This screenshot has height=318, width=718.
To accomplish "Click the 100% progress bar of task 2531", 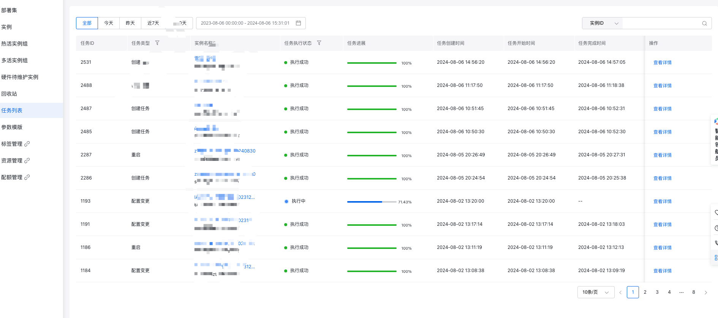I will [x=372, y=63].
